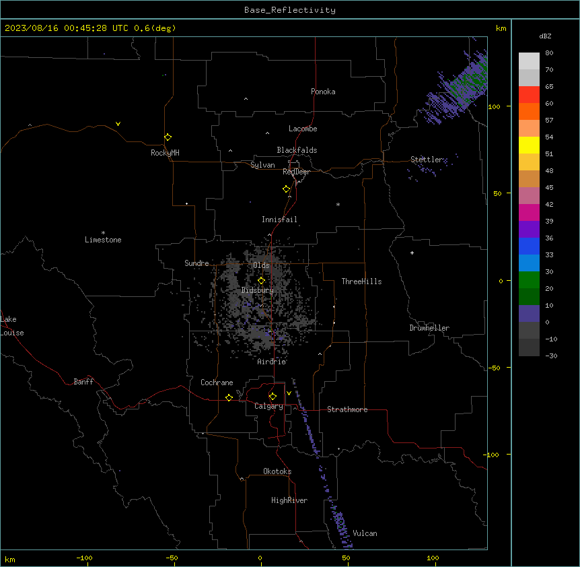This screenshot has height=567, width=580.
Task: Click the asterisk marker above Limestone
Action: (103, 233)
